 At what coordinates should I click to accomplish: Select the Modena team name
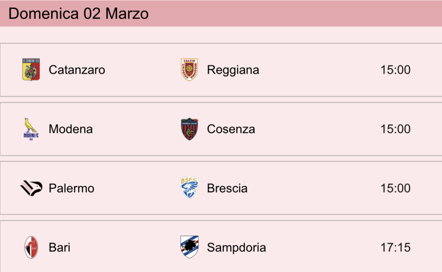[70, 129]
